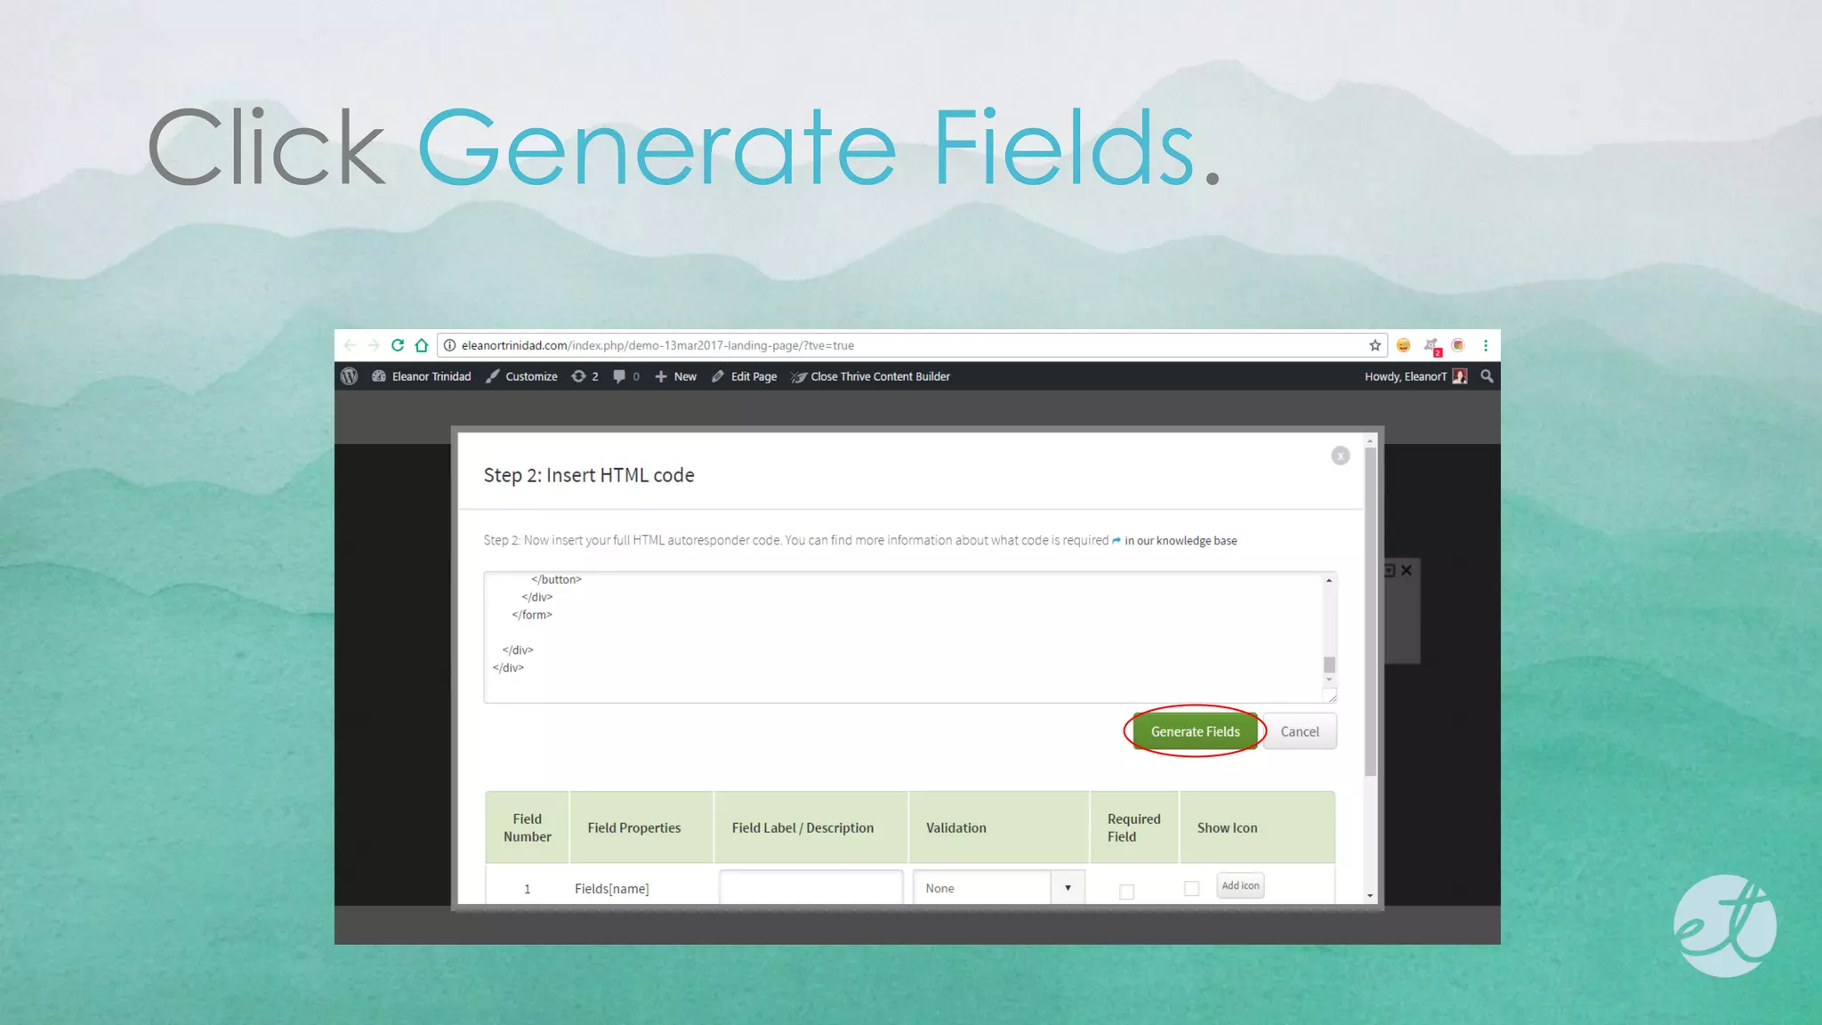
Task: Reload the page with the refresh icon
Action: [x=398, y=345]
